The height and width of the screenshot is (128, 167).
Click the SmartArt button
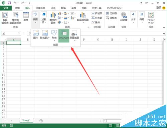click(64, 36)
